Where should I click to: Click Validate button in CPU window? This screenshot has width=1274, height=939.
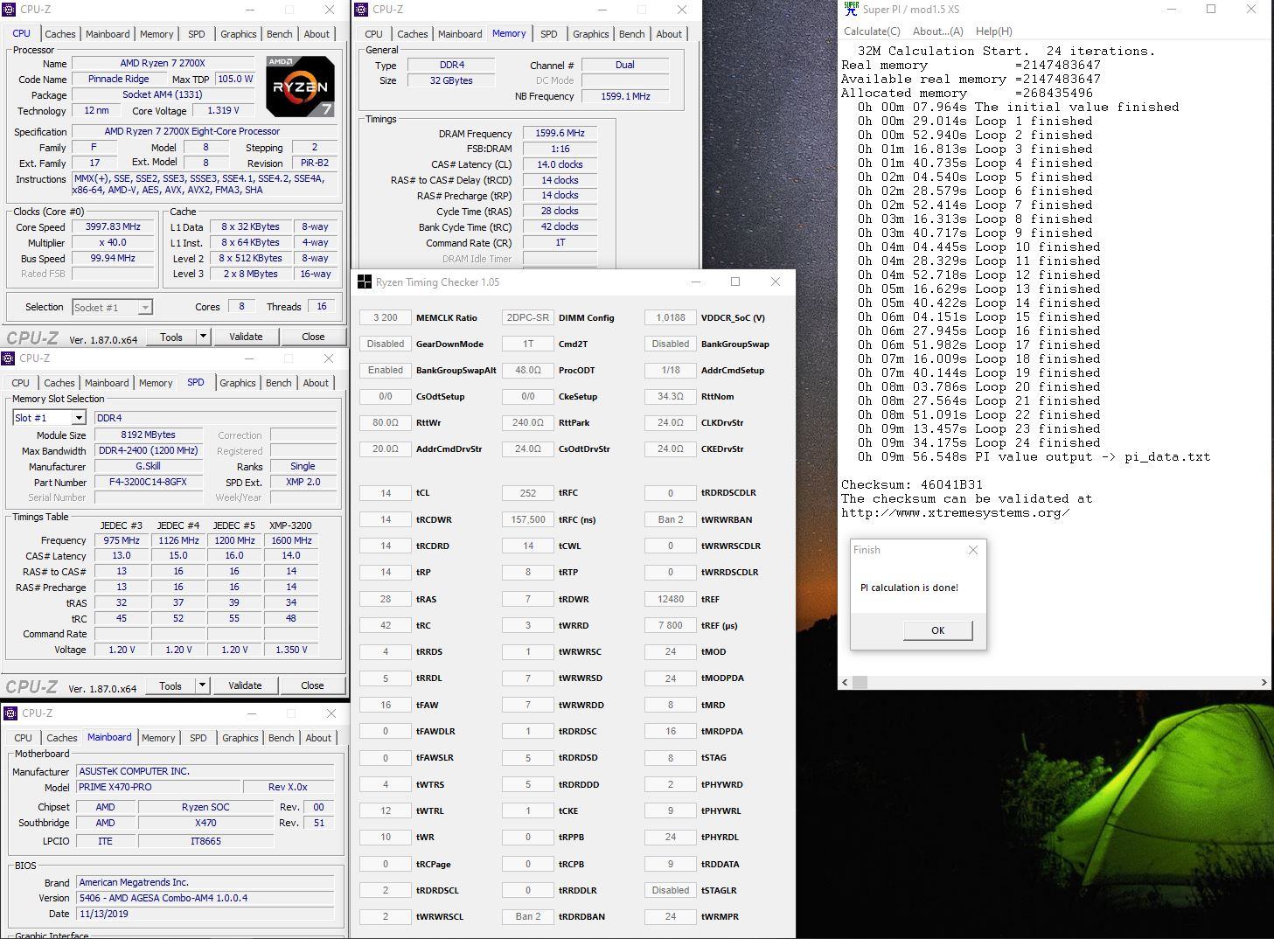point(246,337)
